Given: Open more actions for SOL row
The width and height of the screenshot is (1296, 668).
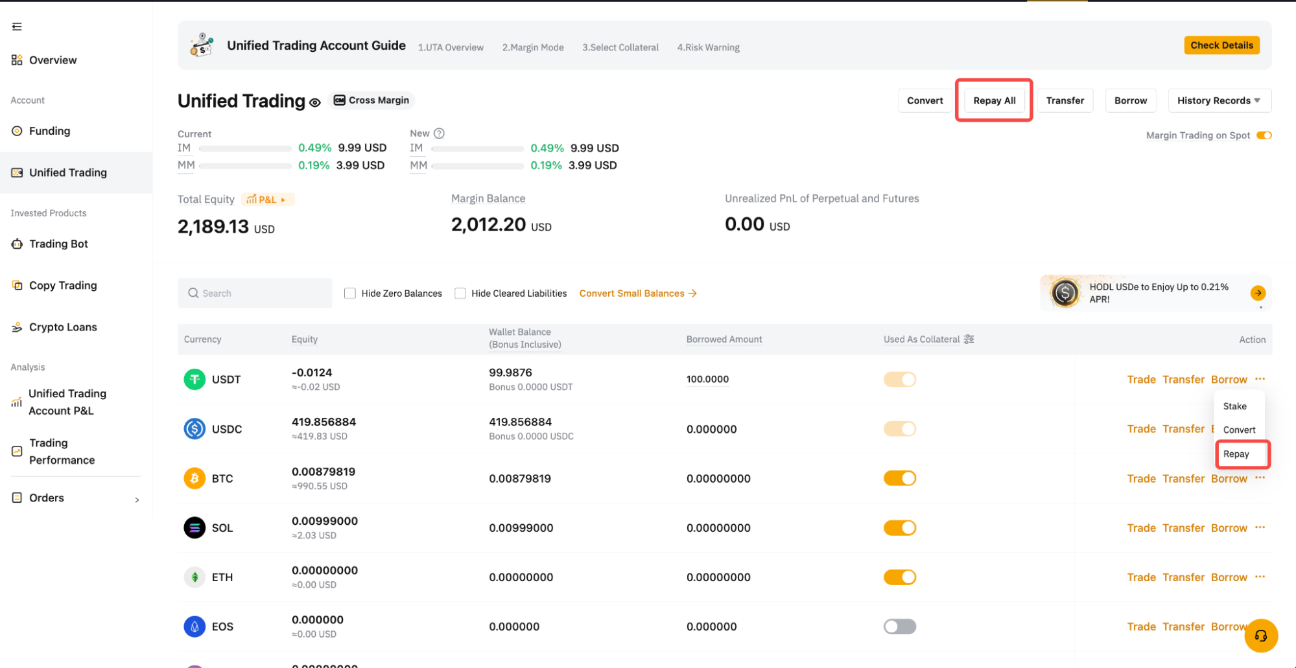Looking at the screenshot, I should coord(1260,527).
